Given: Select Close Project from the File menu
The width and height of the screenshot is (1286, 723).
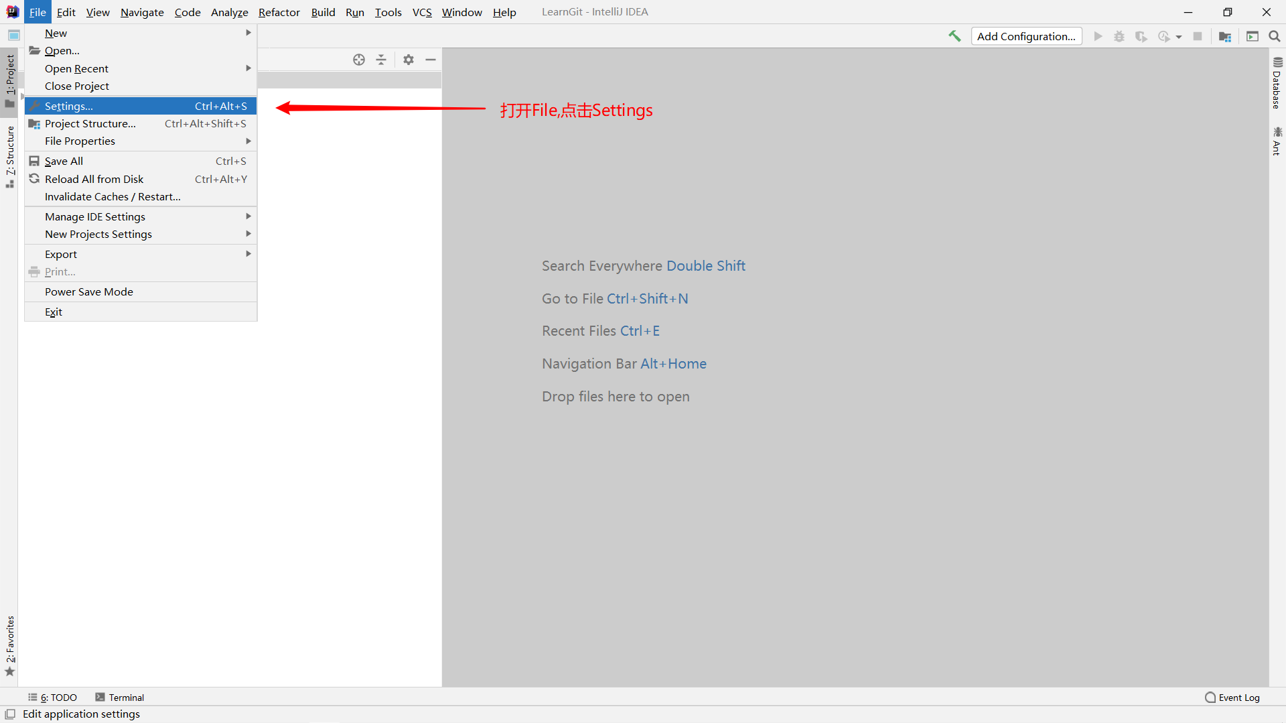Looking at the screenshot, I should coord(141,86).
